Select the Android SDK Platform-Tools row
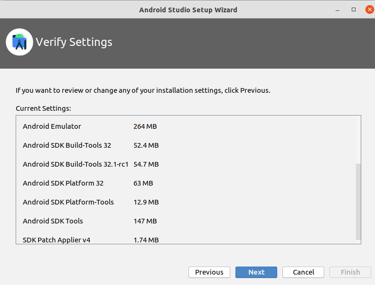Viewport: 375px width, 285px height. [x=68, y=202]
